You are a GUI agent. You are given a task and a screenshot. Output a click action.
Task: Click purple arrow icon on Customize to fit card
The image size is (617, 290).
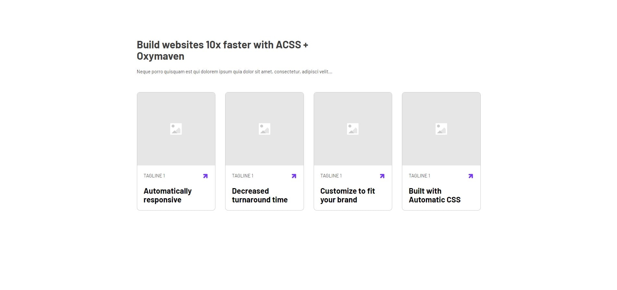pyautogui.click(x=382, y=176)
